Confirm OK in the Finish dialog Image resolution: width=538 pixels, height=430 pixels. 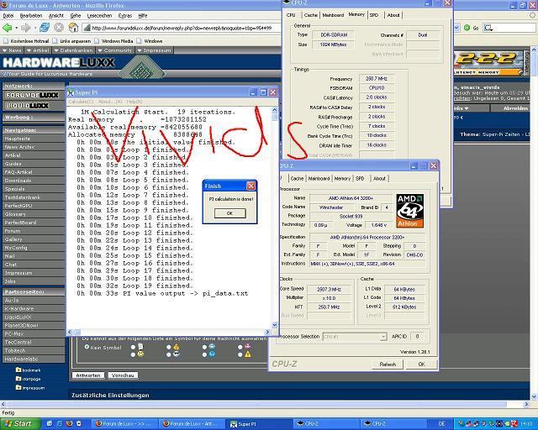[x=229, y=213]
